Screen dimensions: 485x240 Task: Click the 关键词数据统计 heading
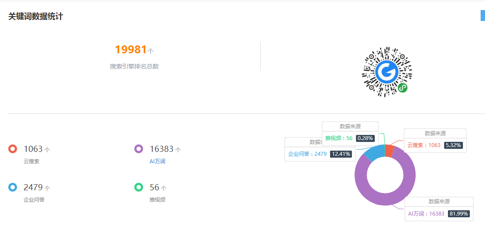[x=36, y=17]
